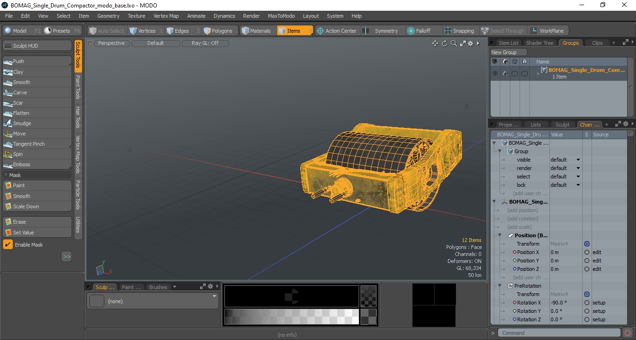The height and width of the screenshot is (340, 636).
Task: Select the Tangent Pinch tool
Action: [37, 144]
